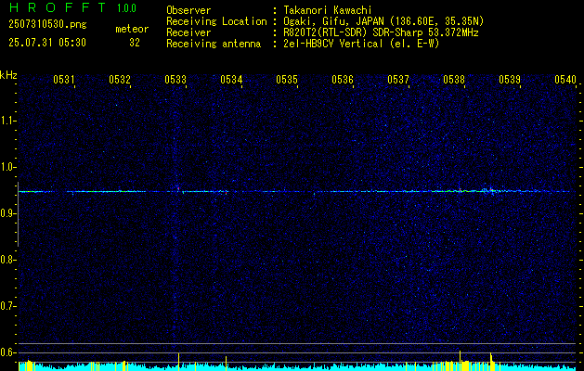
Task: Click the version number 1.0.0
Action: 126,8
